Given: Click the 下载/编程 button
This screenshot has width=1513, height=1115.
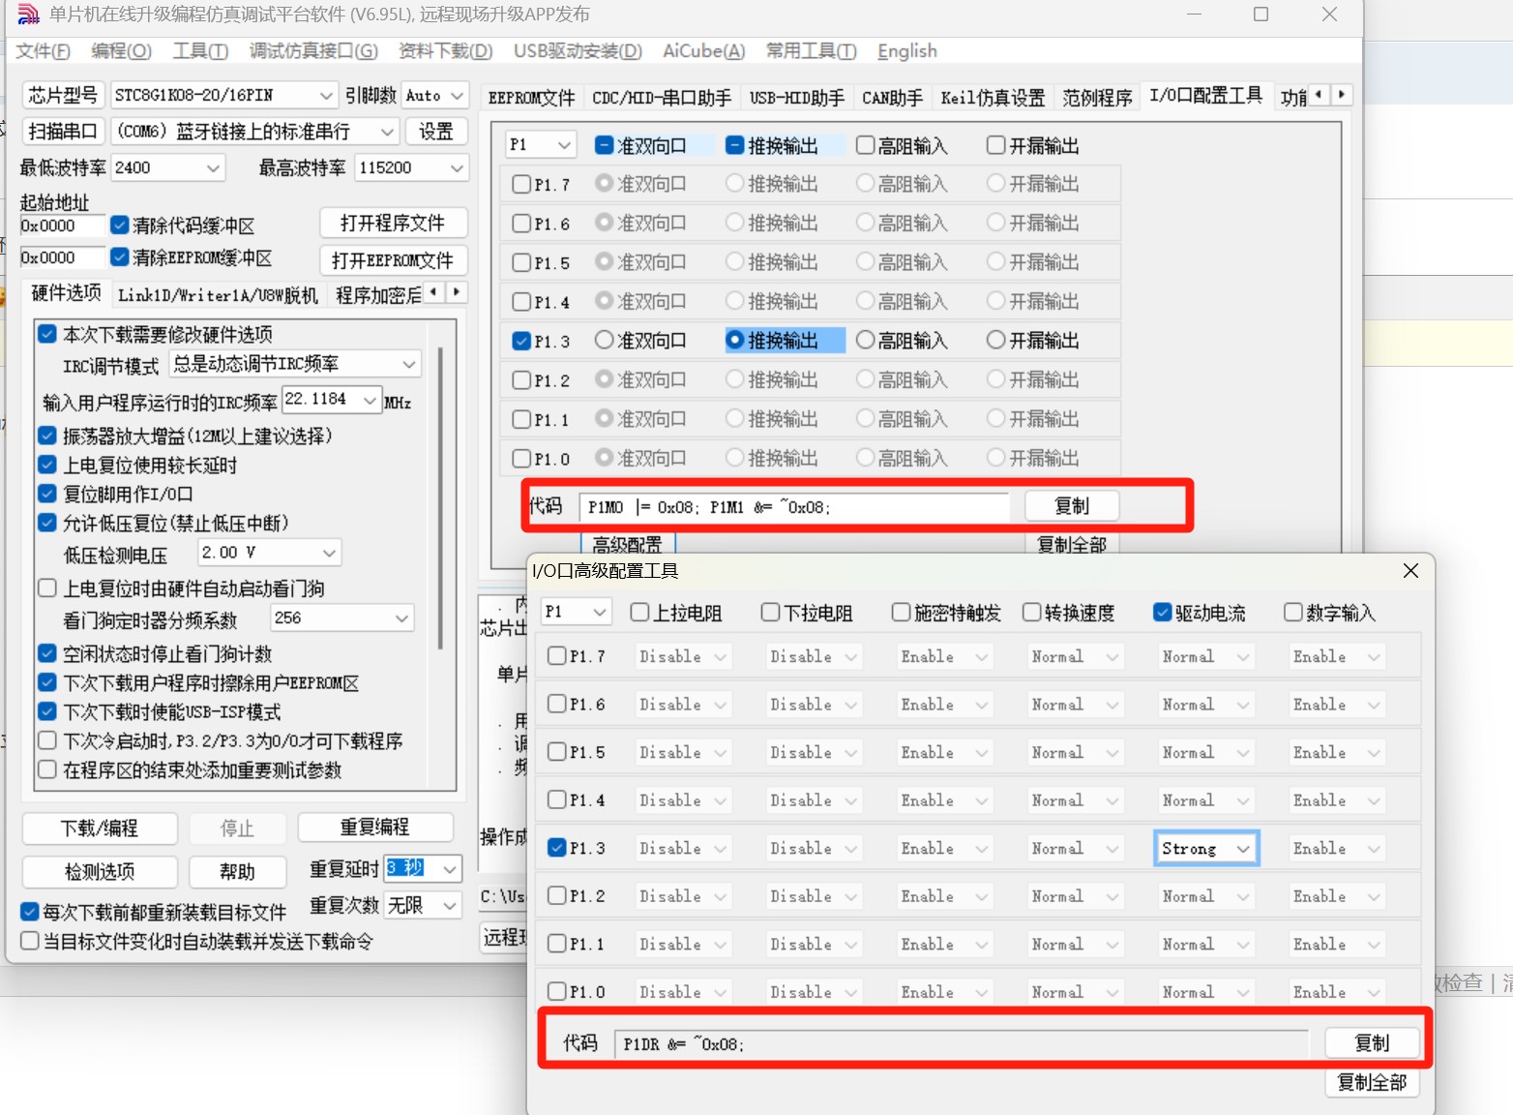Looking at the screenshot, I should point(100,829).
